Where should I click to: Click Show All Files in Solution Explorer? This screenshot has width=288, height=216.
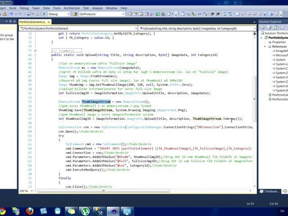(269, 28)
